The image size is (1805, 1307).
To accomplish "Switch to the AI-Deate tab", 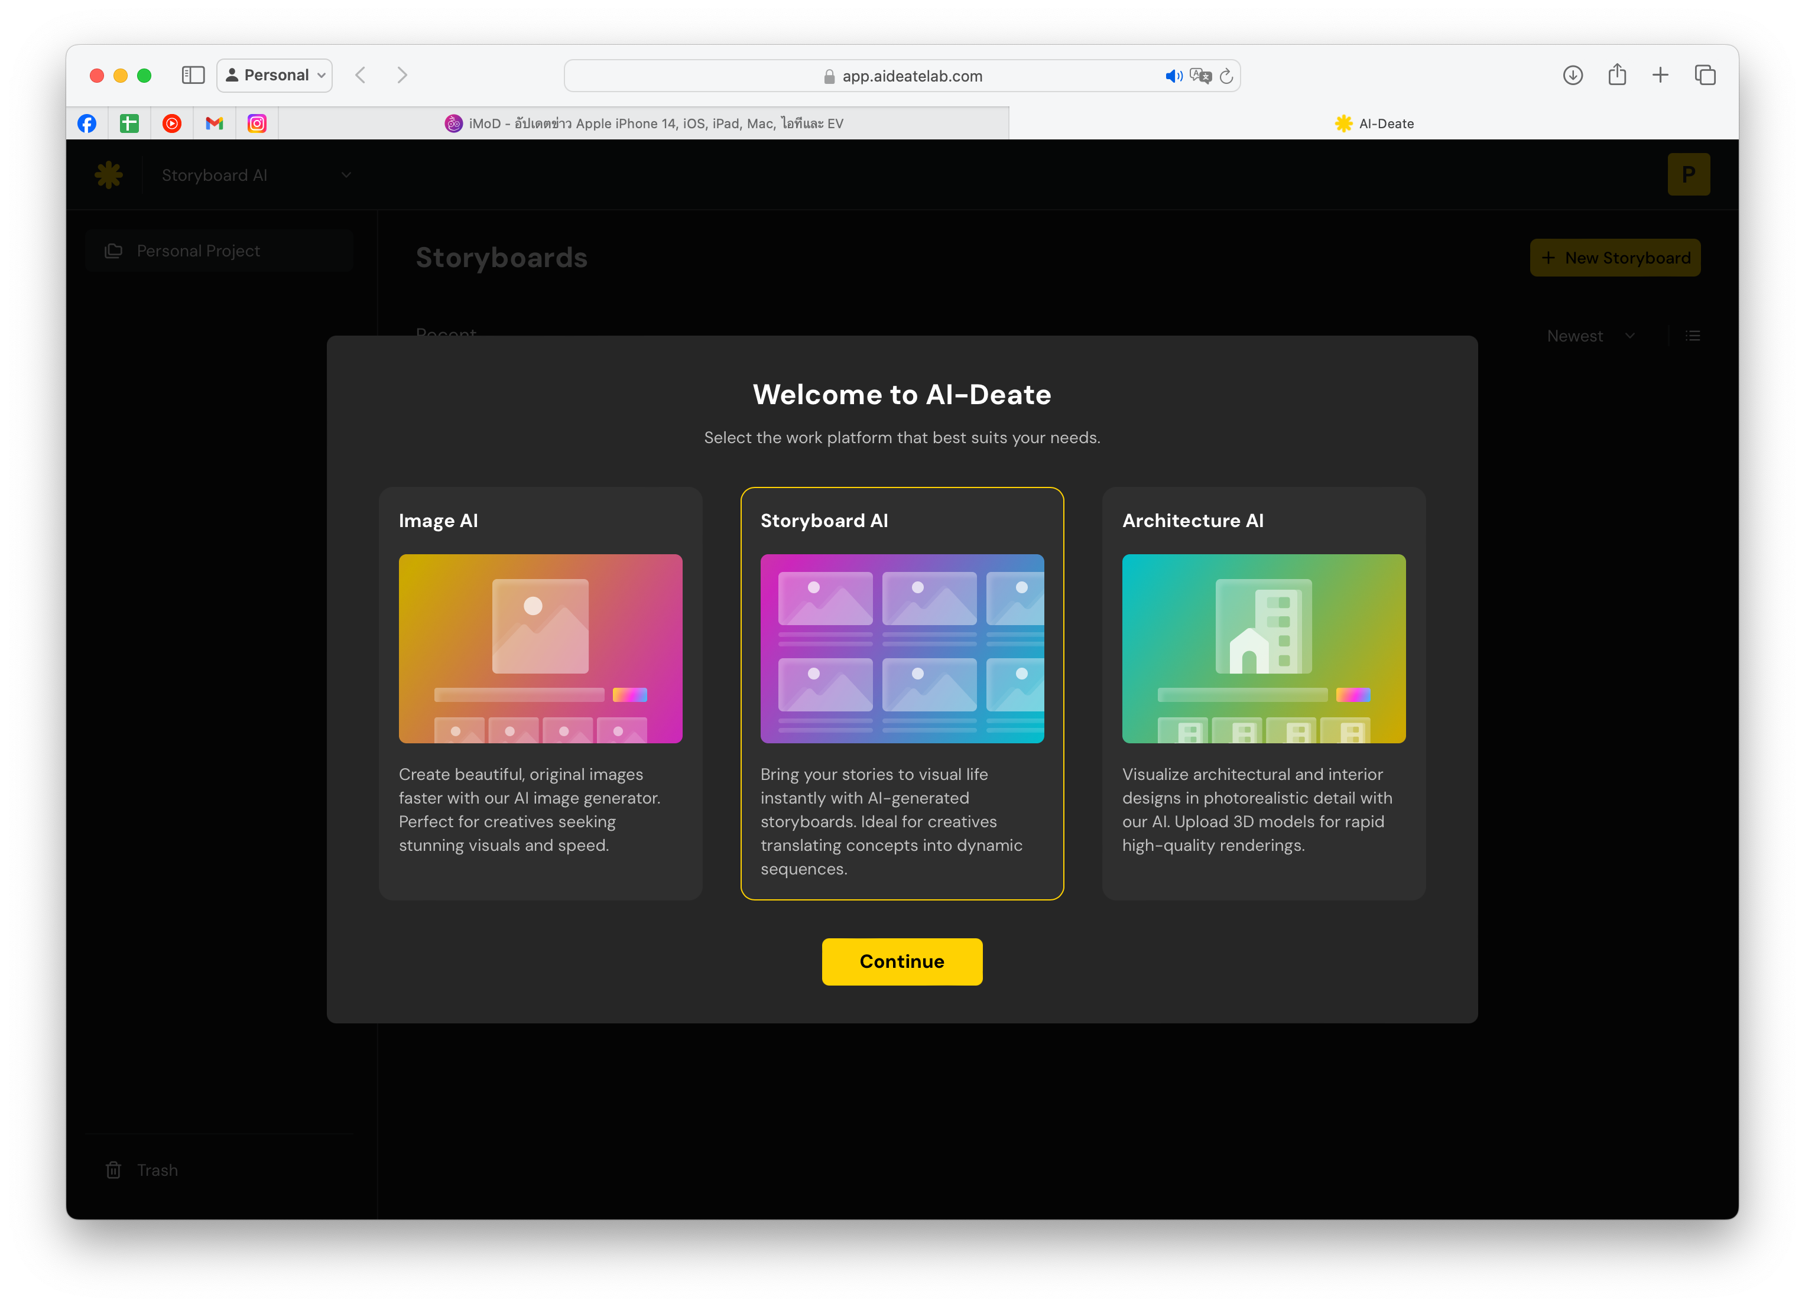I will pos(1374,123).
